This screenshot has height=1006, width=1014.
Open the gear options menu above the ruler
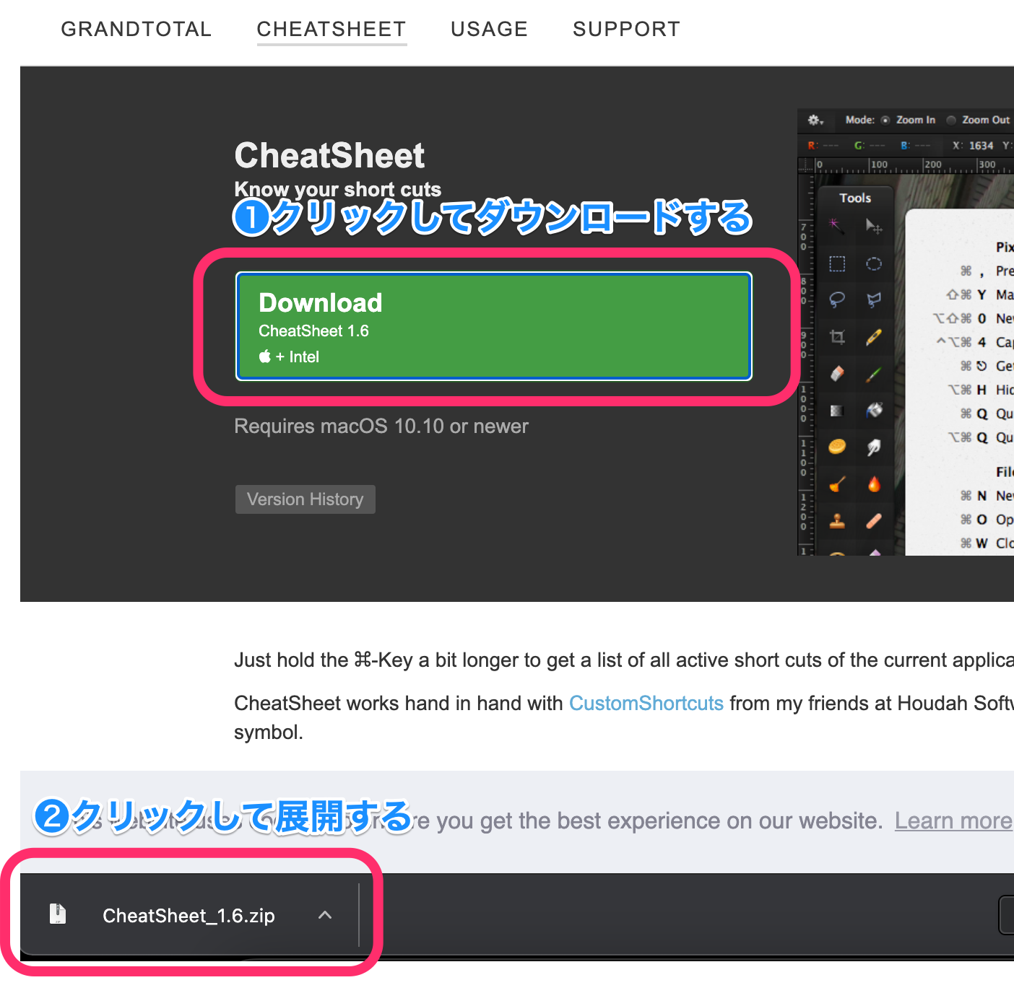[815, 120]
